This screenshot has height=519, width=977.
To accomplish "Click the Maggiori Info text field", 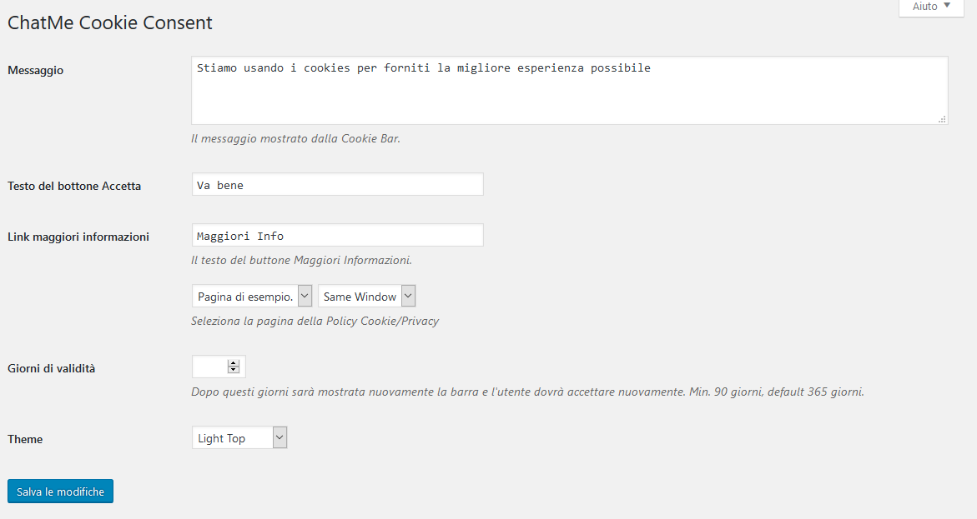I will tap(338, 235).
